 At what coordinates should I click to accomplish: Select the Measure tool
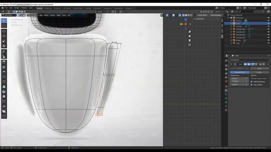[4, 57]
